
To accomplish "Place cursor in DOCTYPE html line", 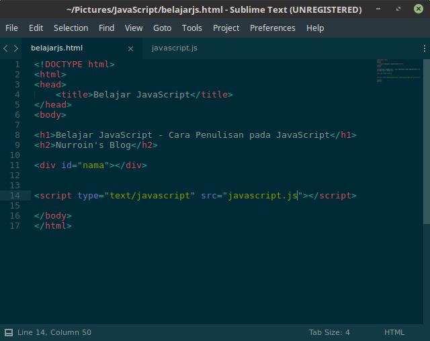I will click(x=75, y=65).
